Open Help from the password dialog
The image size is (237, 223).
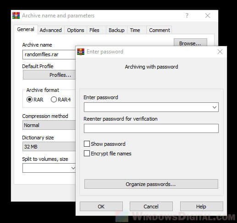201,207
